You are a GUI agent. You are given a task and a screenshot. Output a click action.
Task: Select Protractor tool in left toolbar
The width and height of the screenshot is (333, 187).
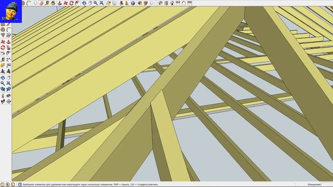click(3, 65)
